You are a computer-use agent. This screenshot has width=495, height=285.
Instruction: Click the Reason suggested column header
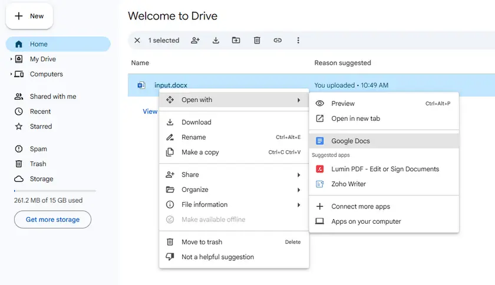click(x=342, y=63)
